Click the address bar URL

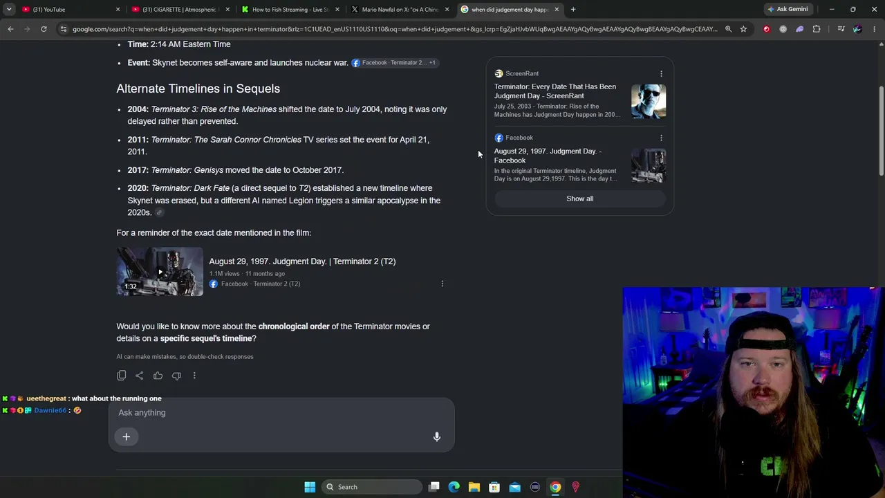point(395,29)
